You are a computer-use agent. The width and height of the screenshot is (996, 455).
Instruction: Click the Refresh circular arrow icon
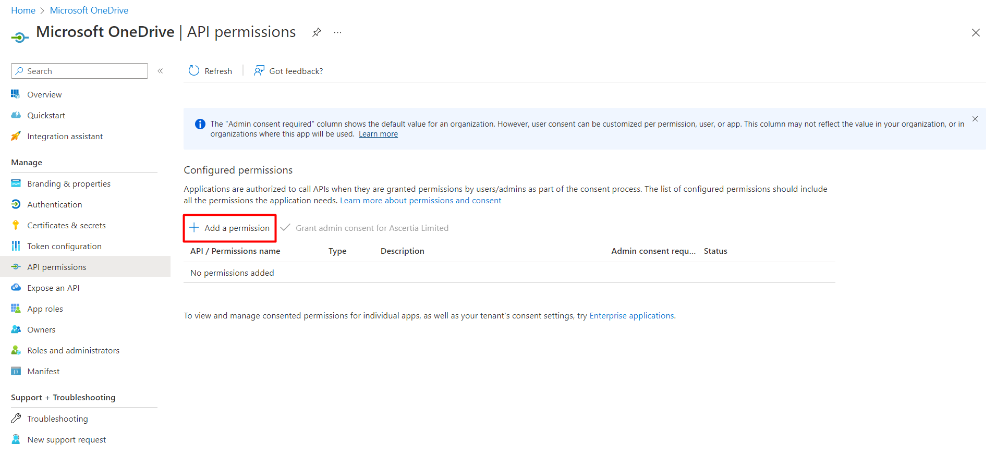[194, 71]
